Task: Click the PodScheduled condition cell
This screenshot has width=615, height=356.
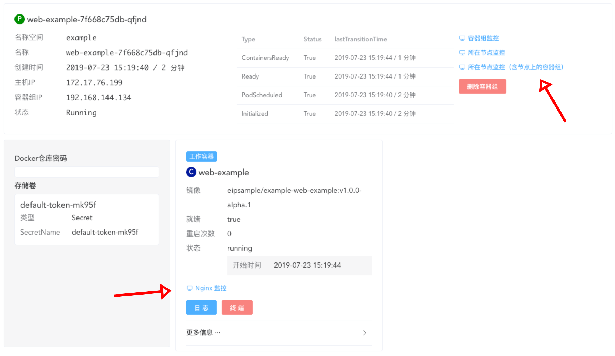Action: (262, 95)
